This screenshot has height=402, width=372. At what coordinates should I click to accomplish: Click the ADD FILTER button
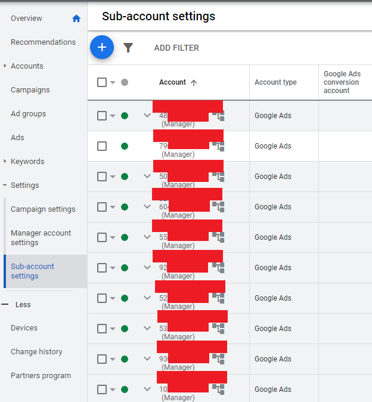176,48
